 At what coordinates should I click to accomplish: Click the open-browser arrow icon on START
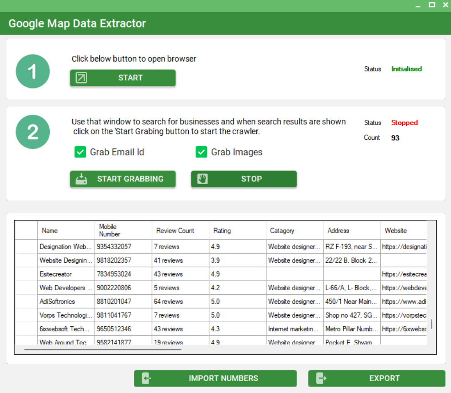[x=81, y=78]
